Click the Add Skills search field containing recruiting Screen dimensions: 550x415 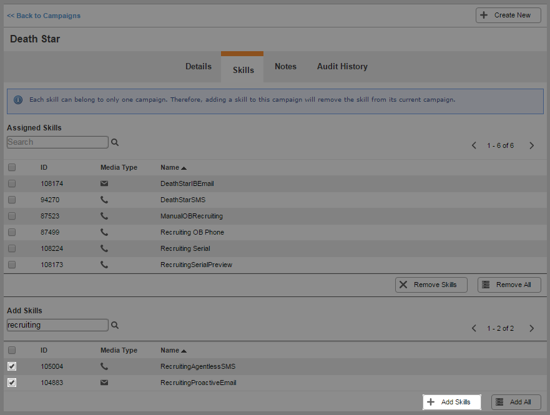pyautogui.click(x=57, y=325)
